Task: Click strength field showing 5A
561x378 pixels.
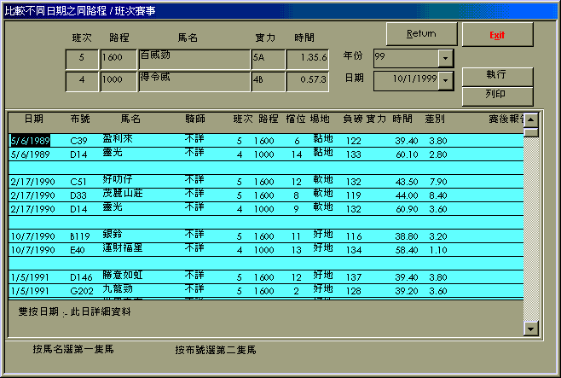Action: coord(269,58)
